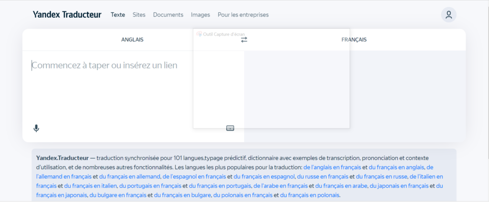The height and width of the screenshot is (202, 489).
Task: Switch to the Sites tab
Action: 139,15
